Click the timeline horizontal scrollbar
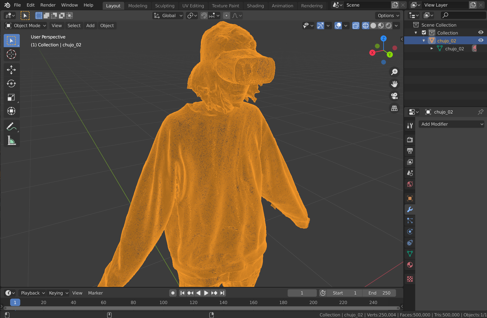This screenshot has height=318, width=487. tap(202, 308)
